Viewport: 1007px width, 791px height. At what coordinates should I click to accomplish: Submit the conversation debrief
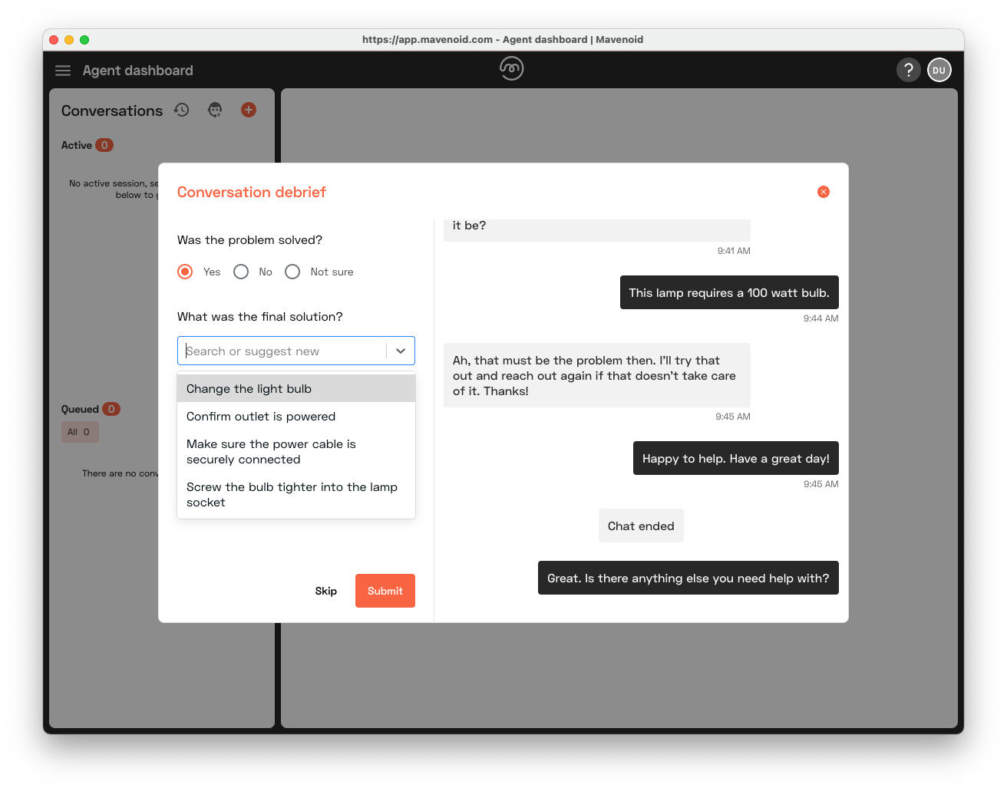pyautogui.click(x=385, y=591)
